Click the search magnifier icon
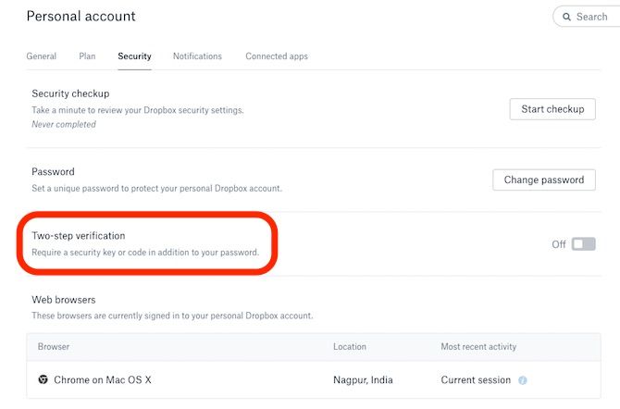620x409 pixels. pos(566,17)
